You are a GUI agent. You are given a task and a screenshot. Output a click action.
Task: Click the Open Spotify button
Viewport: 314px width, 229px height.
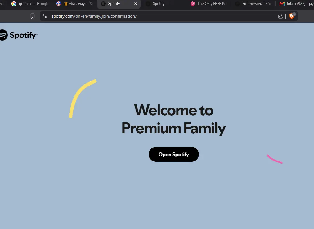(174, 154)
